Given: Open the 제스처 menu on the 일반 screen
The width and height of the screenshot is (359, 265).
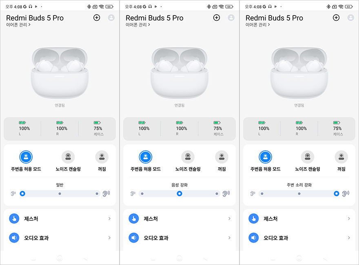Looking at the screenshot, I should [60, 219].
